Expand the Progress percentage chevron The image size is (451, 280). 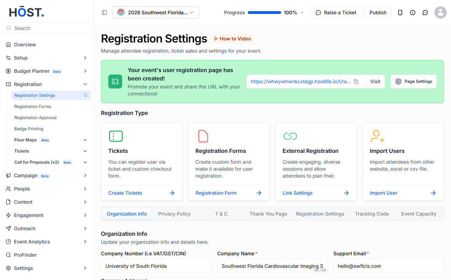[302, 13]
